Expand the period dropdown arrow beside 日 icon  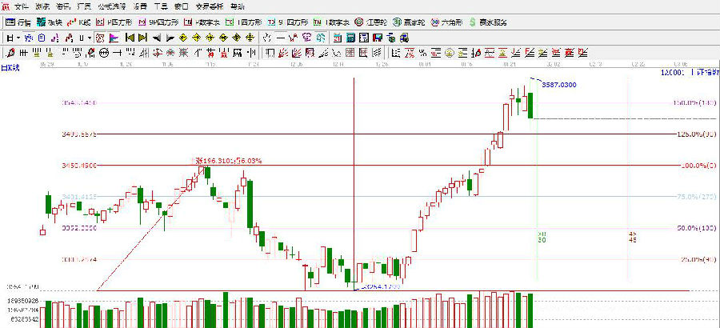coord(19,38)
